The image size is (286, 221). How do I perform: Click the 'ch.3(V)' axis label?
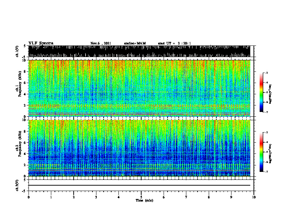point(17,185)
